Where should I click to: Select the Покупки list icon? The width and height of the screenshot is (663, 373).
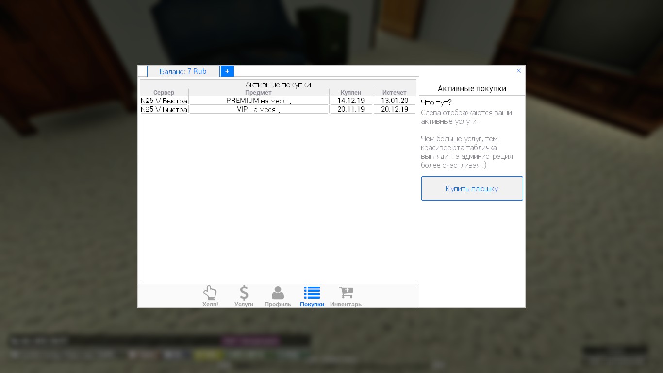click(x=312, y=296)
